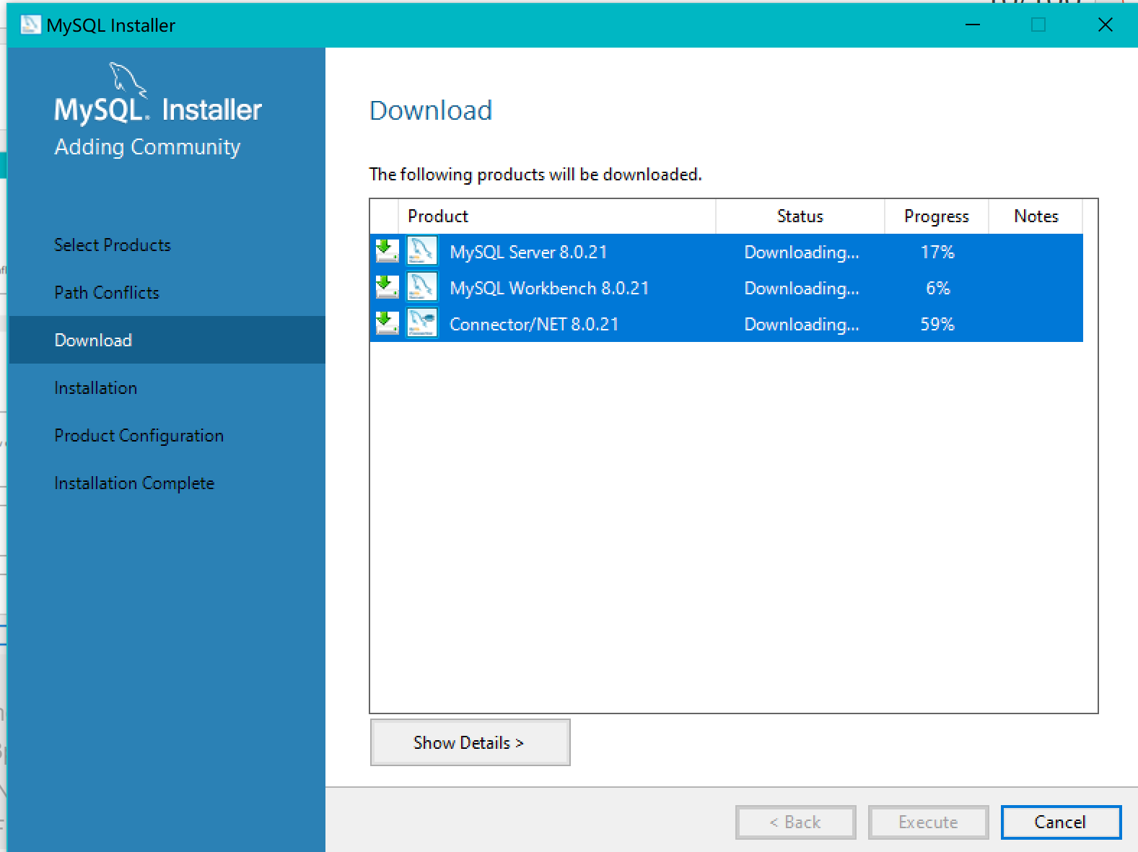Click the download arrow icon for MySQL Server

click(388, 251)
